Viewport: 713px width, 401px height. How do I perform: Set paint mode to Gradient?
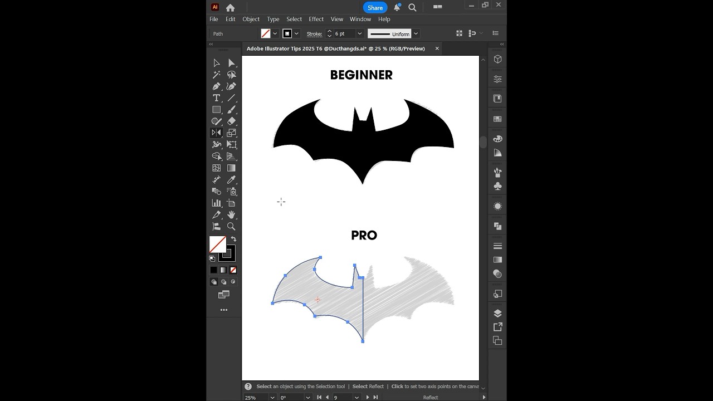point(223,270)
